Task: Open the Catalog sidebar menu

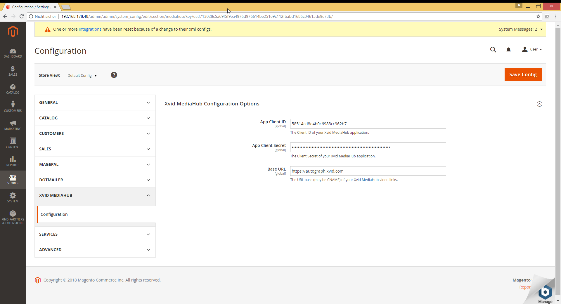Action: pyautogui.click(x=13, y=89)
